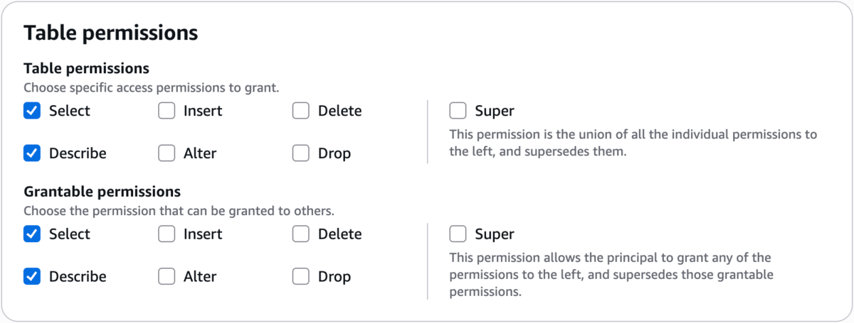Uncheck Describe under Table permissions

pyautogui.click(x=32, y=153)
